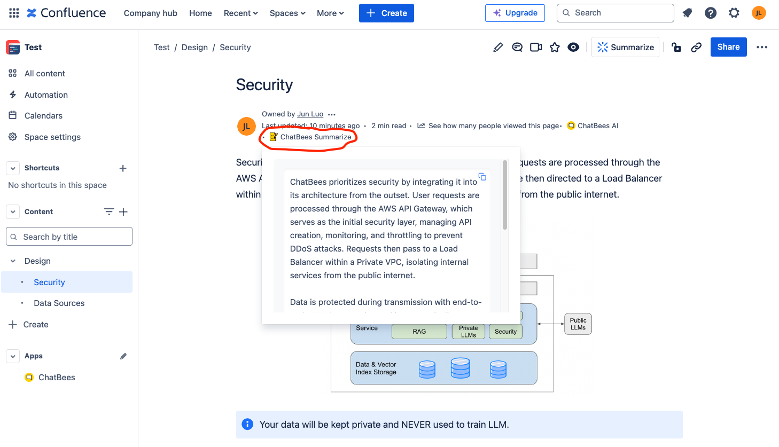779x447 pixels.
Task: Copy the page link icon
Action: tap(696, 48)
